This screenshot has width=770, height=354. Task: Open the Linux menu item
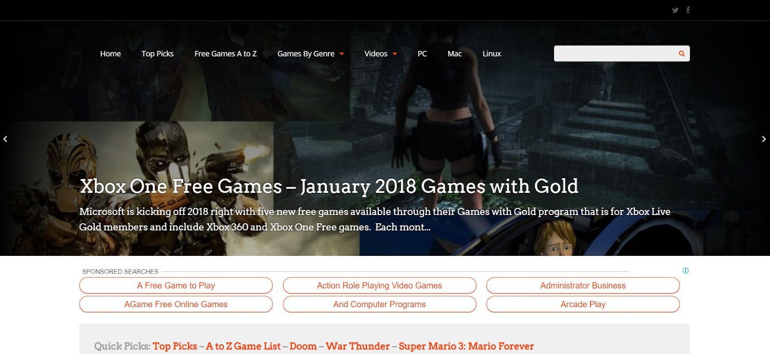(x=492, y=54)
